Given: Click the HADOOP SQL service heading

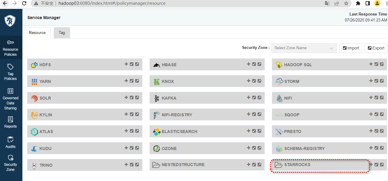Looking at the screenshot, I should tap(298, 65).
